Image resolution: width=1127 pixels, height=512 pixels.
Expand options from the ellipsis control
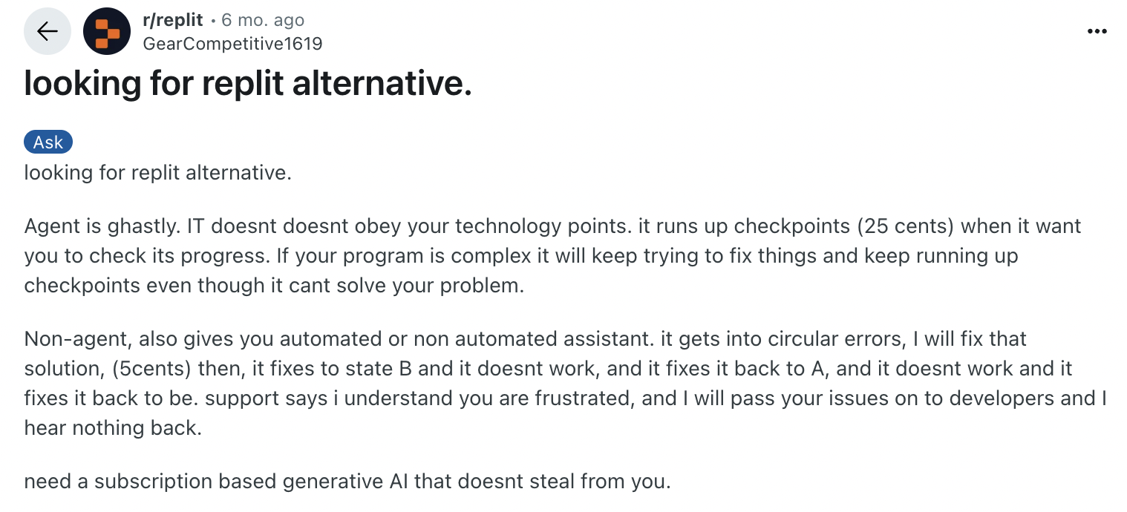tap(1097, 30)
